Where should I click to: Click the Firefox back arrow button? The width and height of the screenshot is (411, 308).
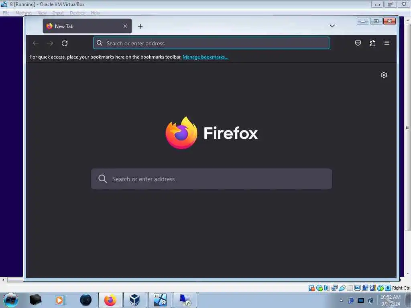[36, 43]
